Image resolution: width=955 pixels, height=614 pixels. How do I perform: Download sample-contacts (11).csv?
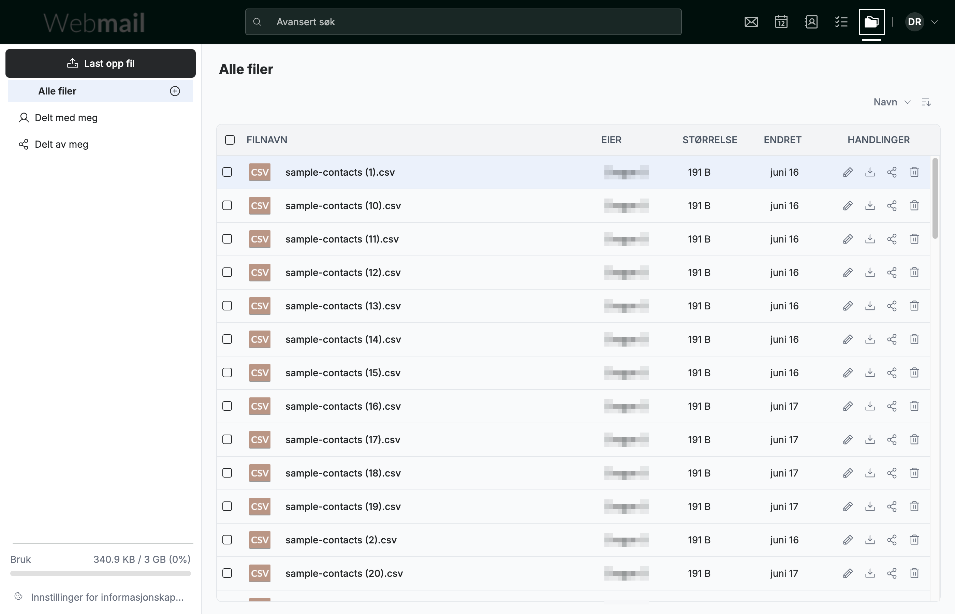870,239
